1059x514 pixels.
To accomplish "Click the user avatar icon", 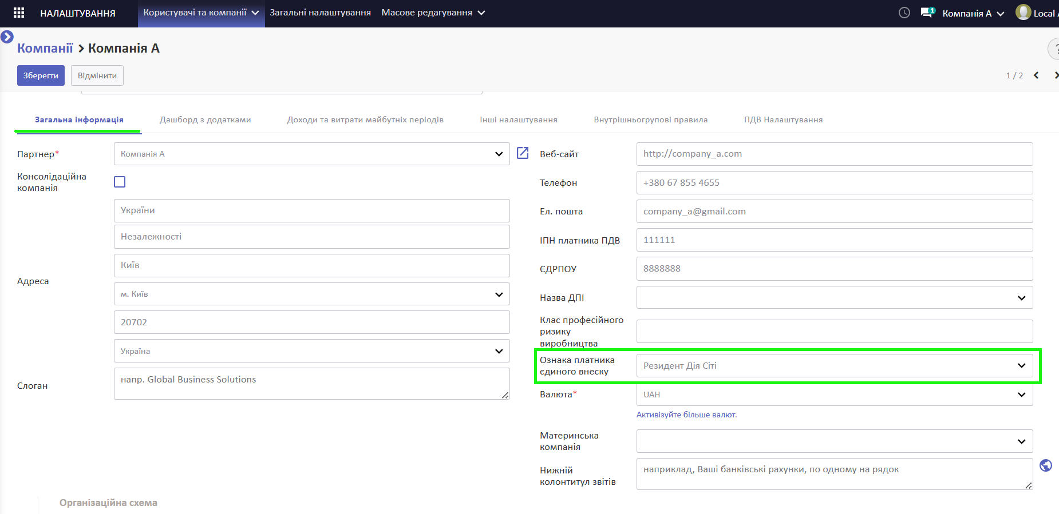I will point(1023,12).
